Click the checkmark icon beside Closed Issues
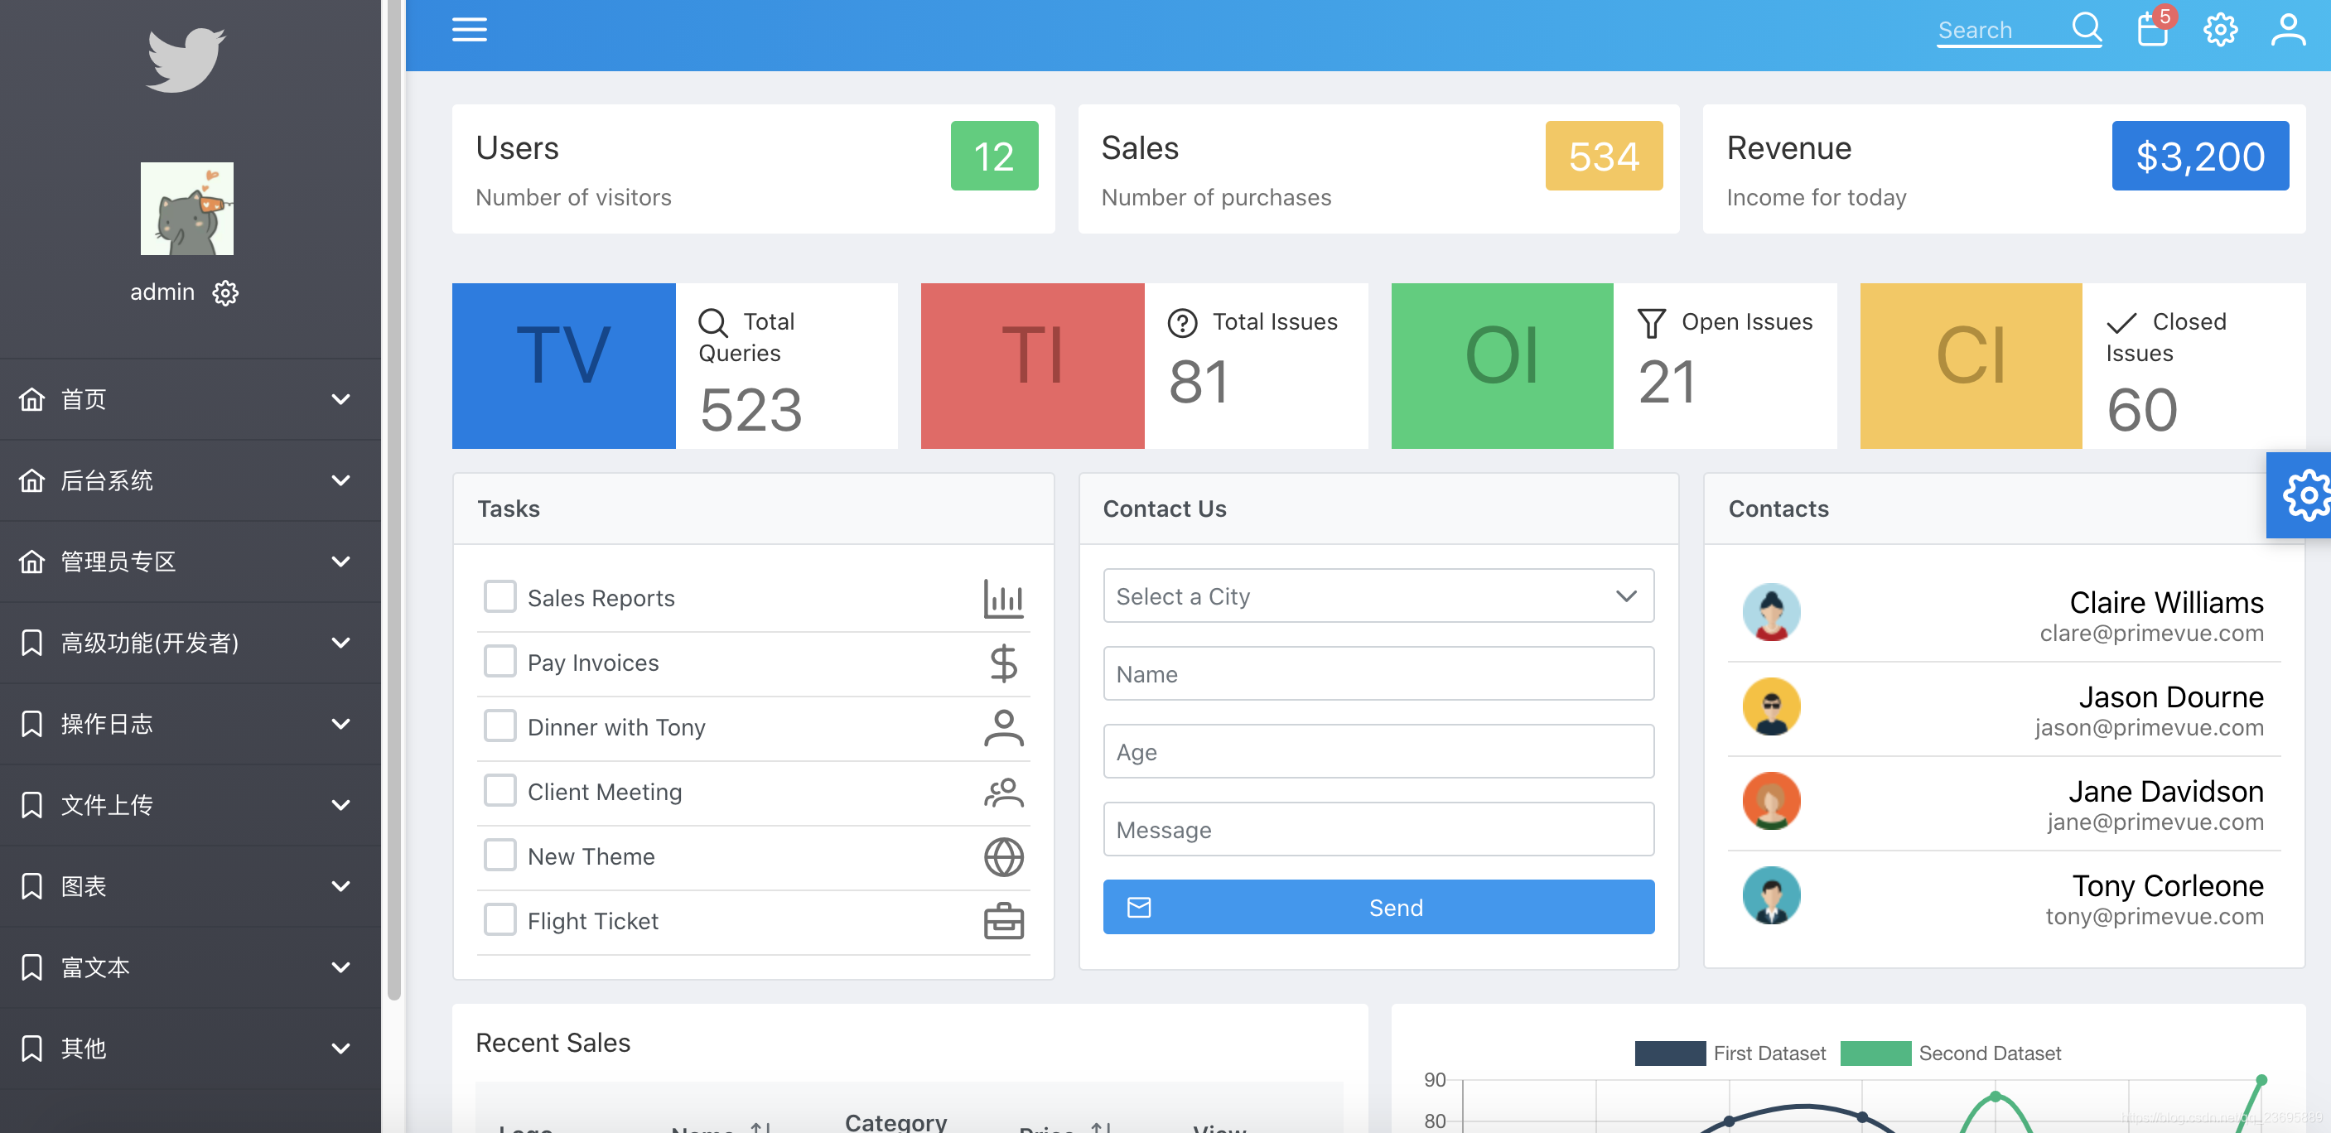This screenshot has height=1133, width=2331. 2121,322
